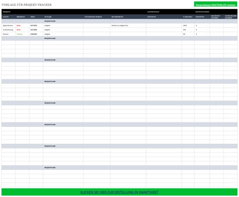Select the Details zur Aufgabe hier cell
The image size is (239, 197).
[128, 25]
